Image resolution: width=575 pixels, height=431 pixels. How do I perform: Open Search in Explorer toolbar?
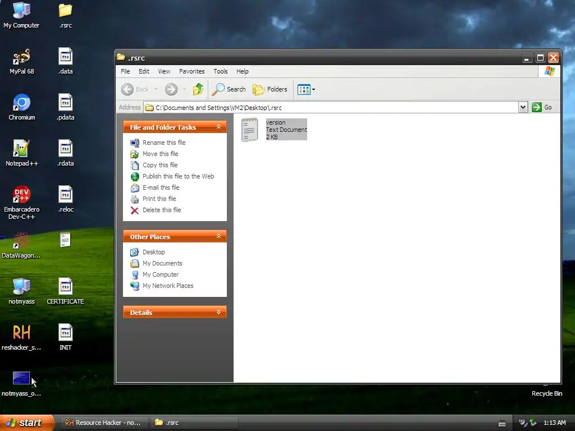(229, 89)
